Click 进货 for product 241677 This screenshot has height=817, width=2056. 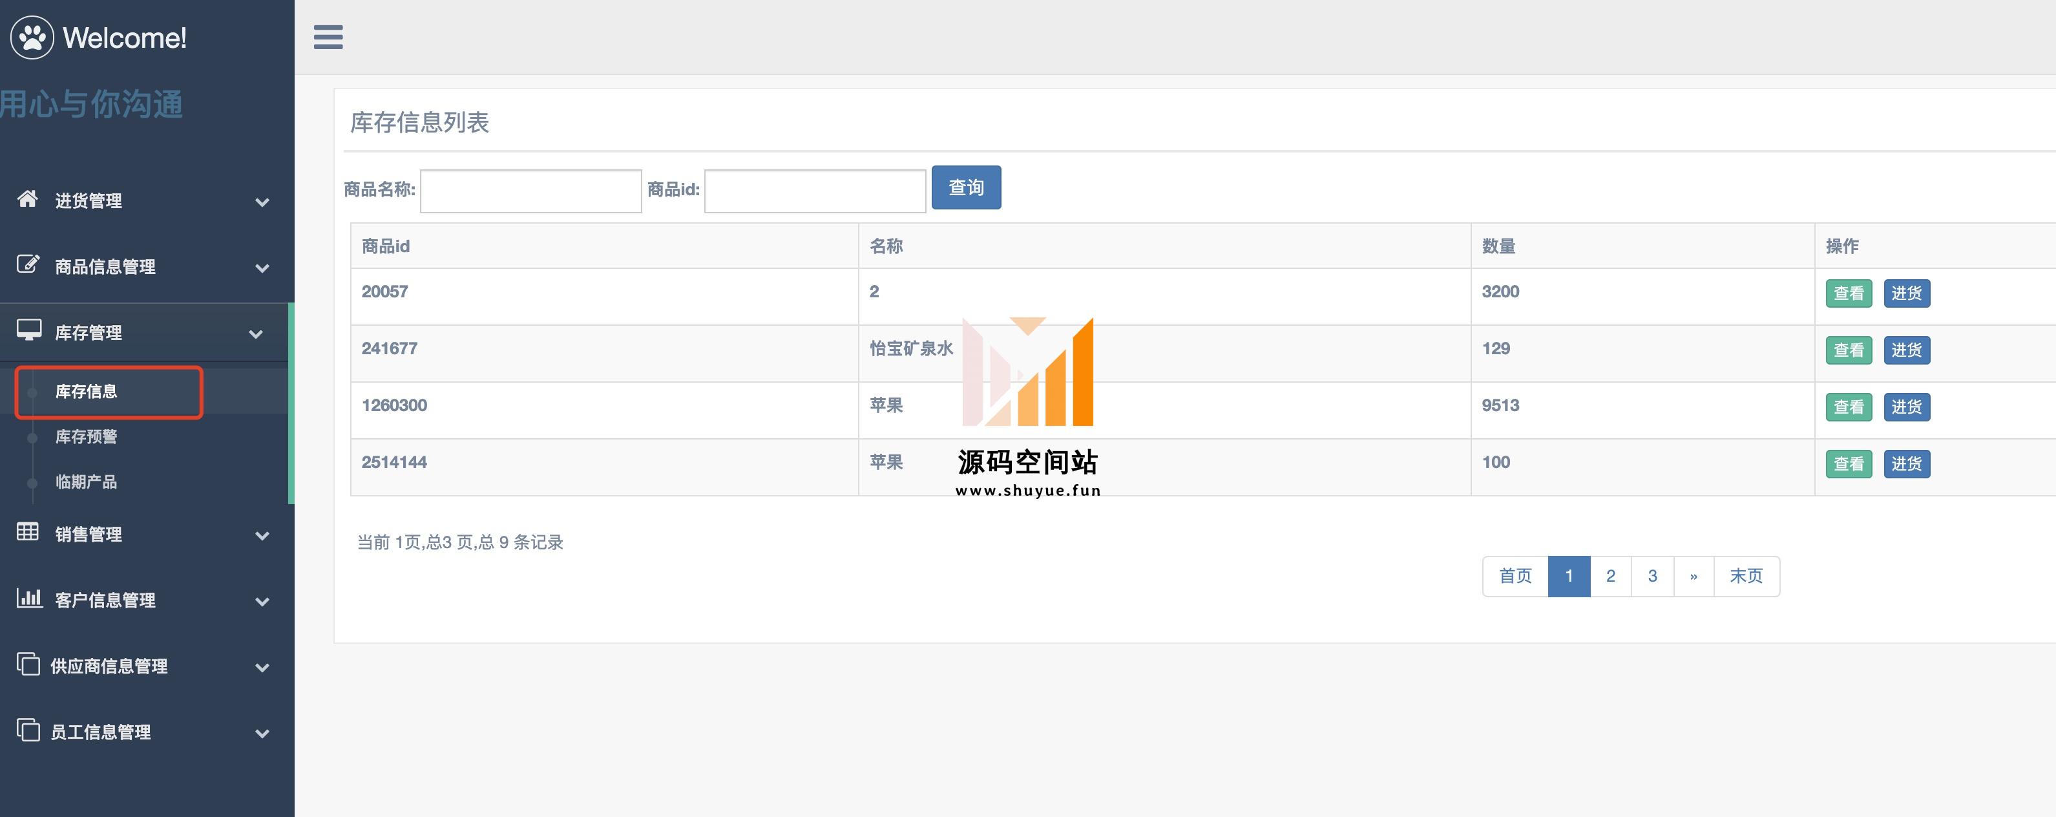[1907, 350]
